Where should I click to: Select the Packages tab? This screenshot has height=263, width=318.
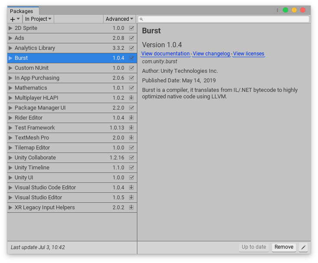pyautogui.click(x=22, y=11)
